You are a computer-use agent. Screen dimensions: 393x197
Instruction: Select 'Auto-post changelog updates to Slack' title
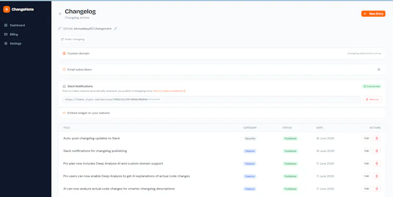point(91,138)
